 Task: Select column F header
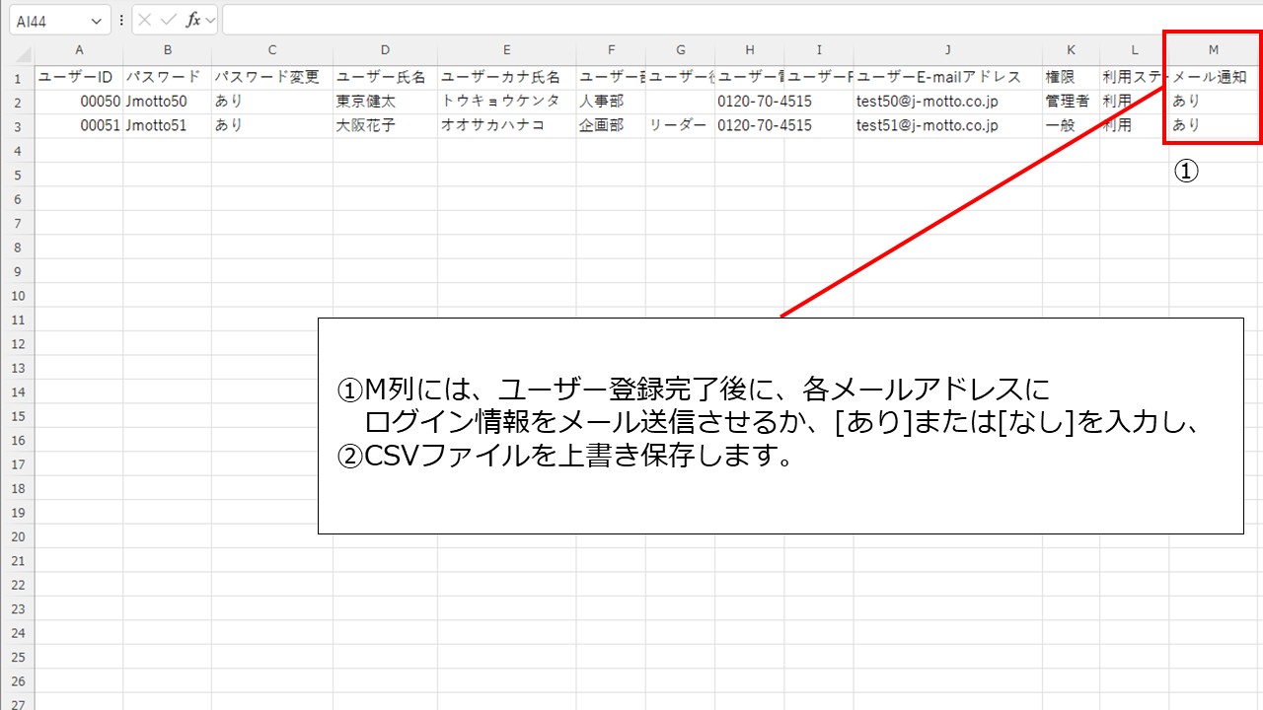[612, 50]
